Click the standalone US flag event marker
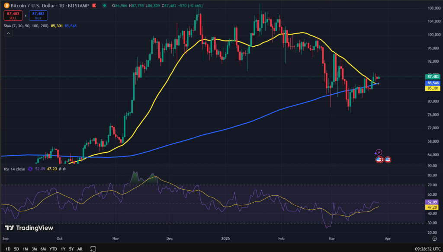This screenshot has height=252, width=443. click(388, 160)
